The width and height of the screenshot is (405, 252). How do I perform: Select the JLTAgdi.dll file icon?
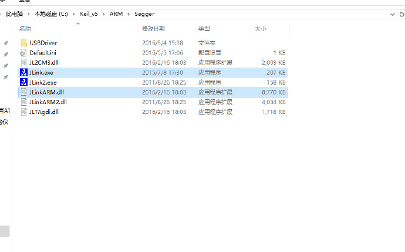click(x=23, y=112)
